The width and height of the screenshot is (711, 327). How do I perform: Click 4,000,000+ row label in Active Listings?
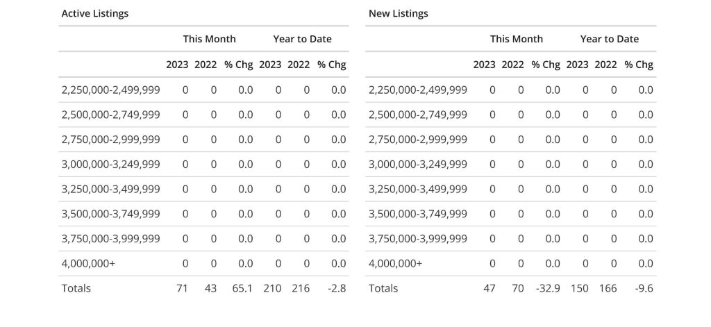click(88, 263)
